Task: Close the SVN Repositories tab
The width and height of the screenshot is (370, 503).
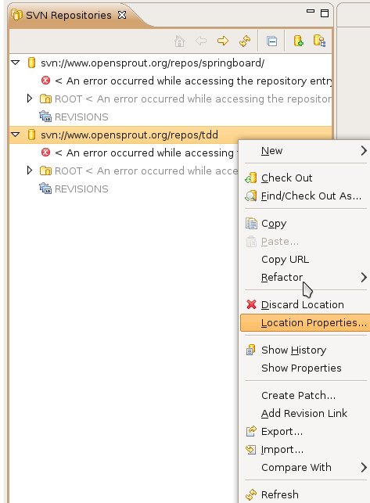Action: point(122,15)
